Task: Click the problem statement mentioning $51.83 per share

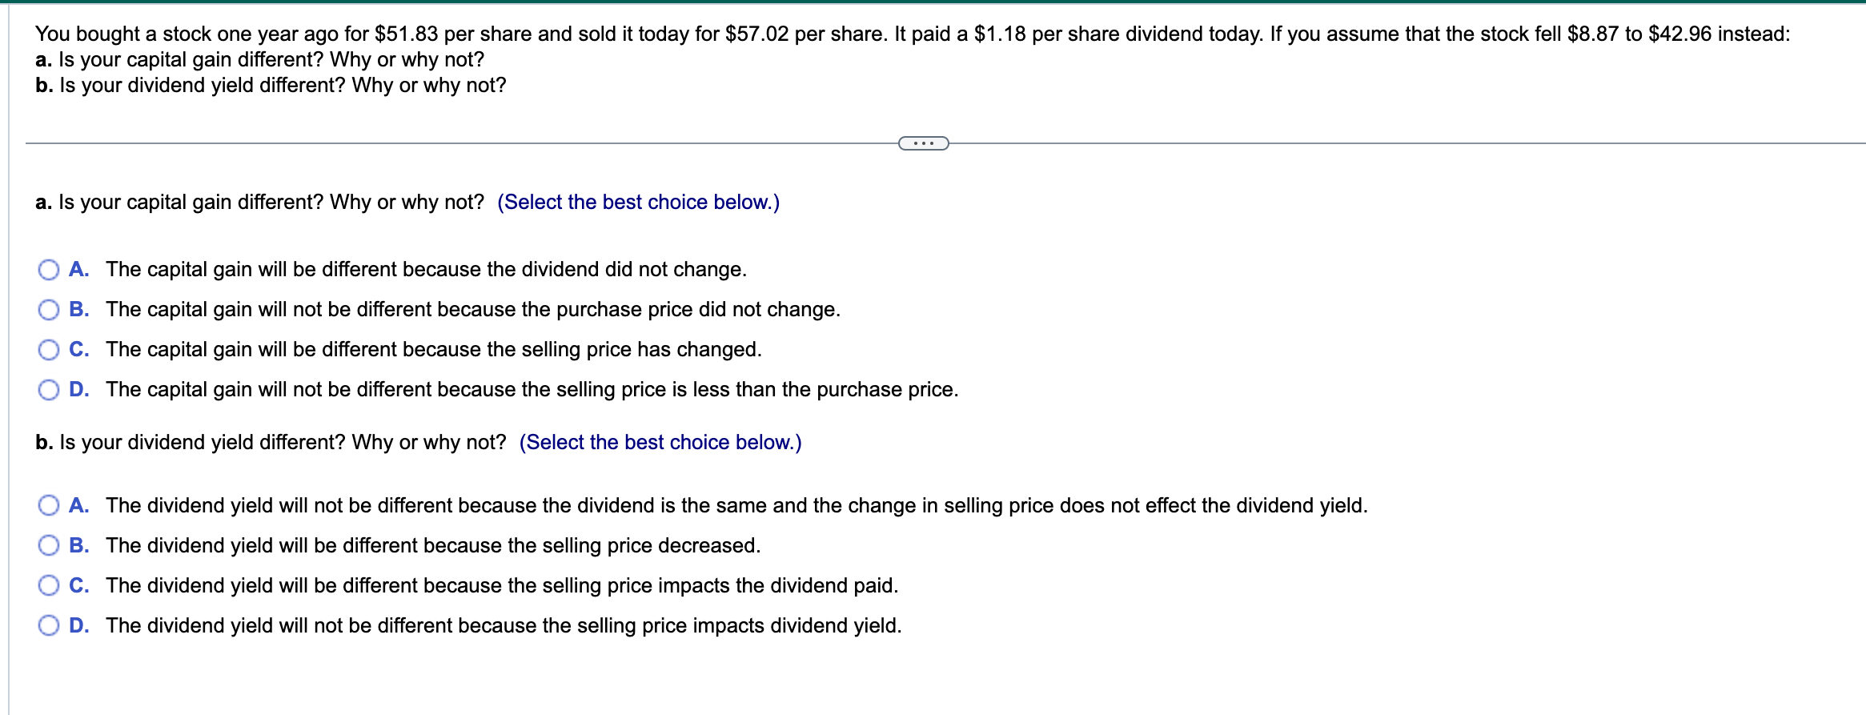Action: pyautogui.click(x=913, y=34)
